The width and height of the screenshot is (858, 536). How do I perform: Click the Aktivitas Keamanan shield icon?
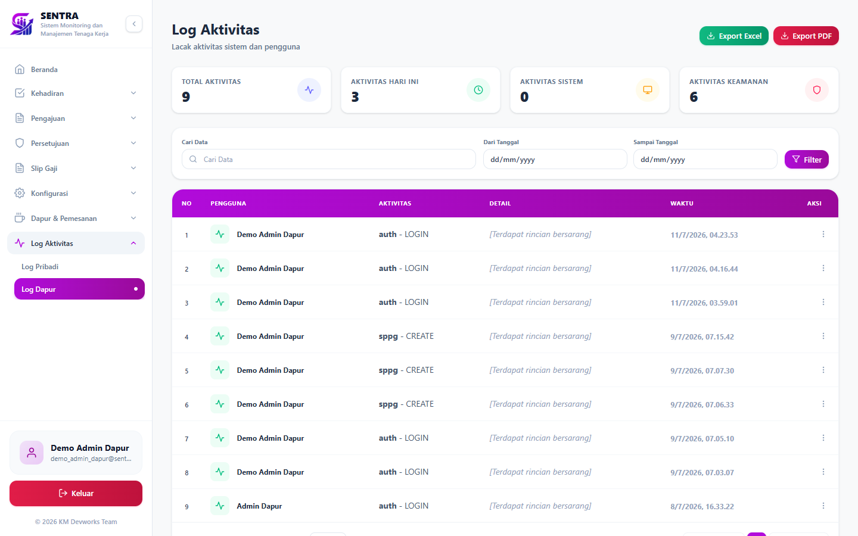point(817,90)
